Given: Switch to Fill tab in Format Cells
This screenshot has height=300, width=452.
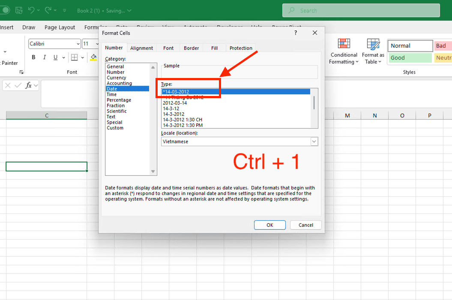Looking at the screenshot, I should coord(215,48).
